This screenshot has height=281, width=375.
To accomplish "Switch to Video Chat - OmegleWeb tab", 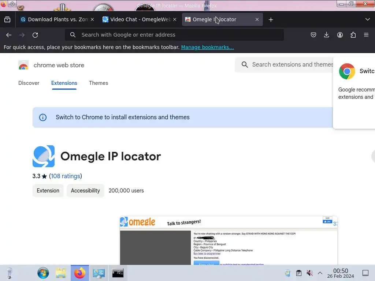I will pyautogui.click(x=140, y=20).
